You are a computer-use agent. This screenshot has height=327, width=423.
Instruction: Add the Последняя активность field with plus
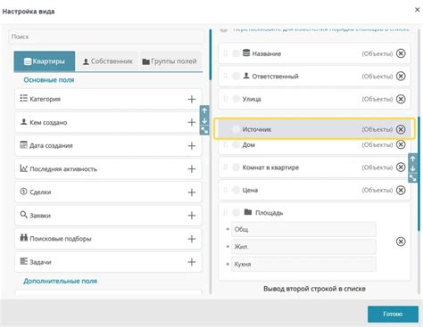(x=192, y=169)
